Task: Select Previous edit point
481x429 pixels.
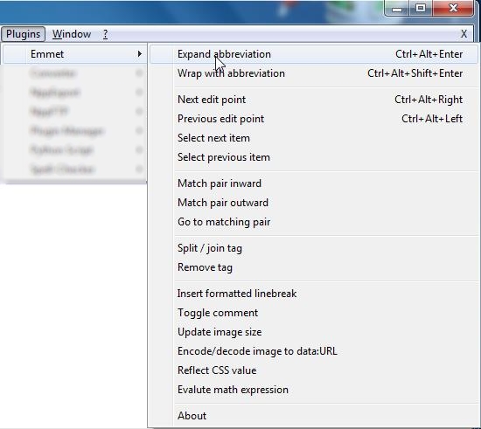Action: pos(313,119)
